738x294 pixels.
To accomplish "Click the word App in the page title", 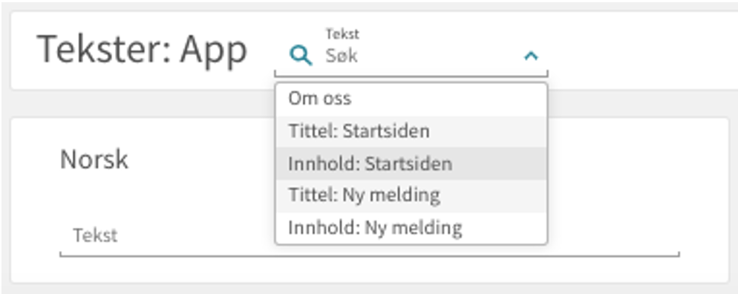I will 214,50.
